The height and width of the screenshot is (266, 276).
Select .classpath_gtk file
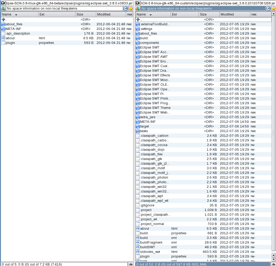click(x=204, y=159)
